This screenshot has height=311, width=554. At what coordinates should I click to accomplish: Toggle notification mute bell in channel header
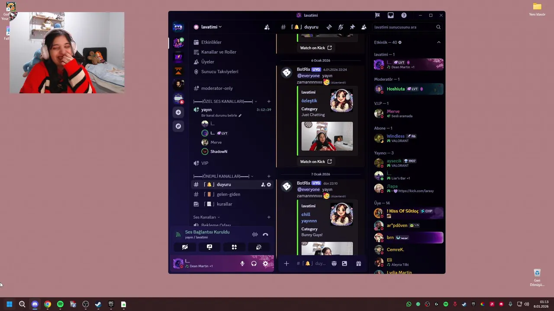coord(341,27)
